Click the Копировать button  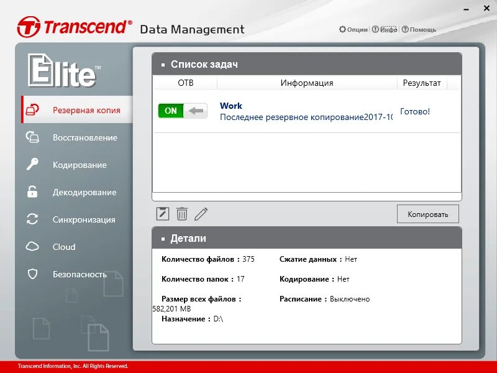point(427,214)
